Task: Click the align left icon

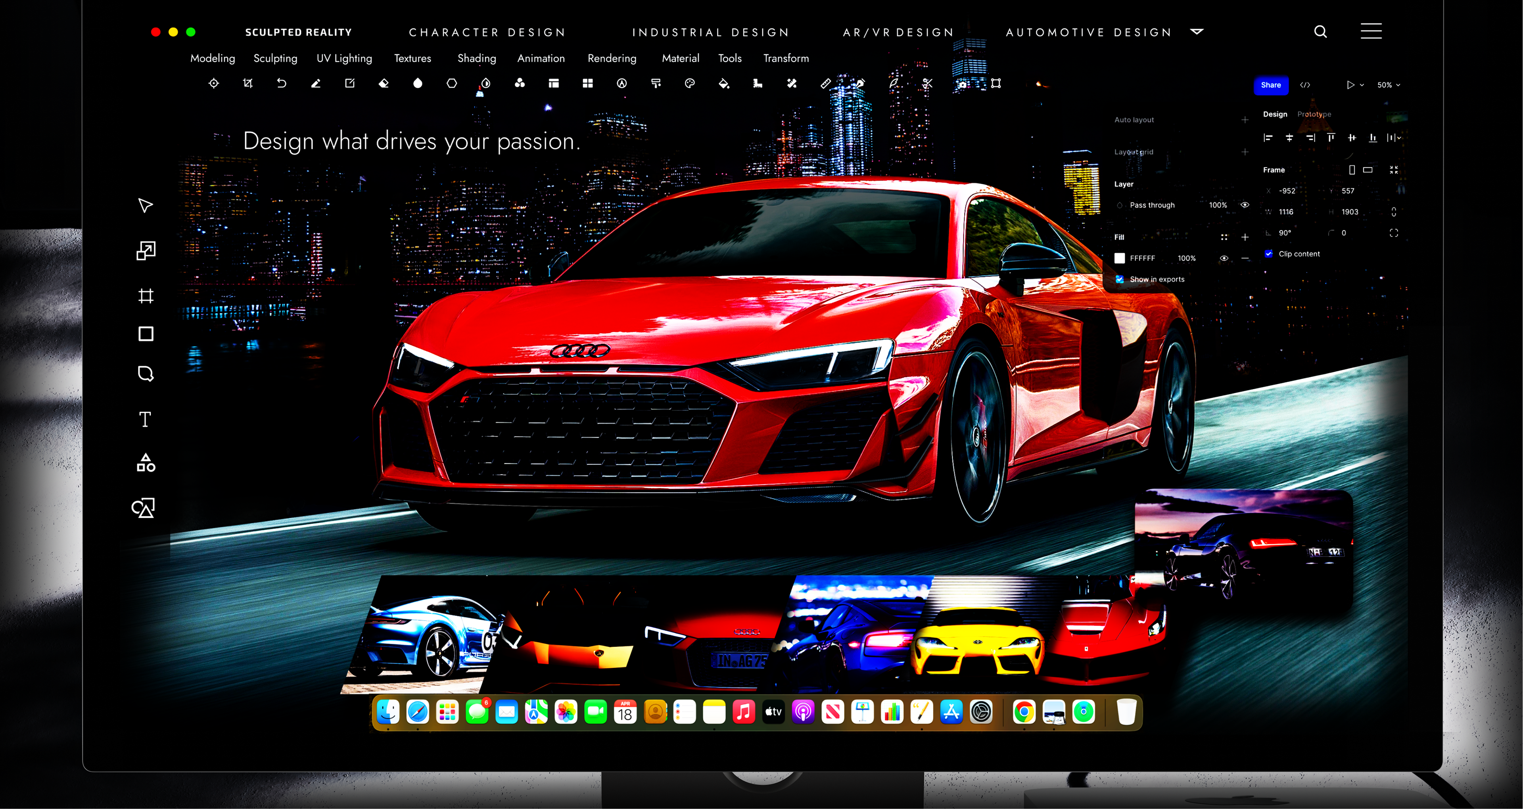Action: tap(1268, 138)
